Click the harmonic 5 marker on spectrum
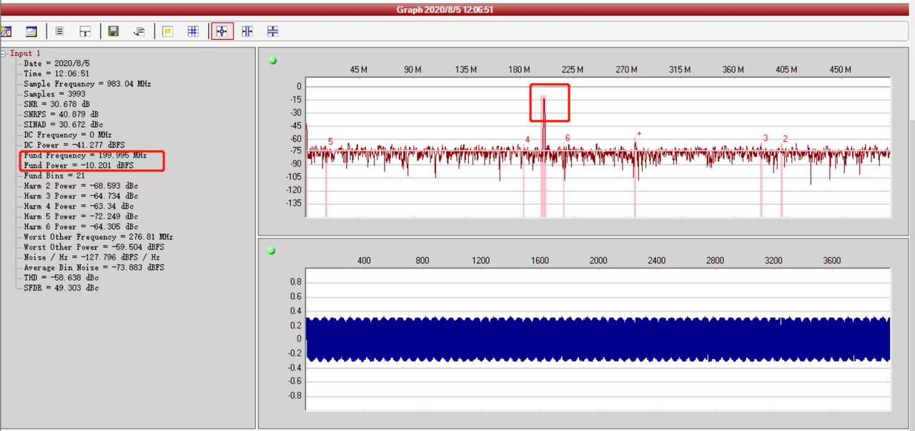The width and height of the screenshot is (915, 431). 330,142
